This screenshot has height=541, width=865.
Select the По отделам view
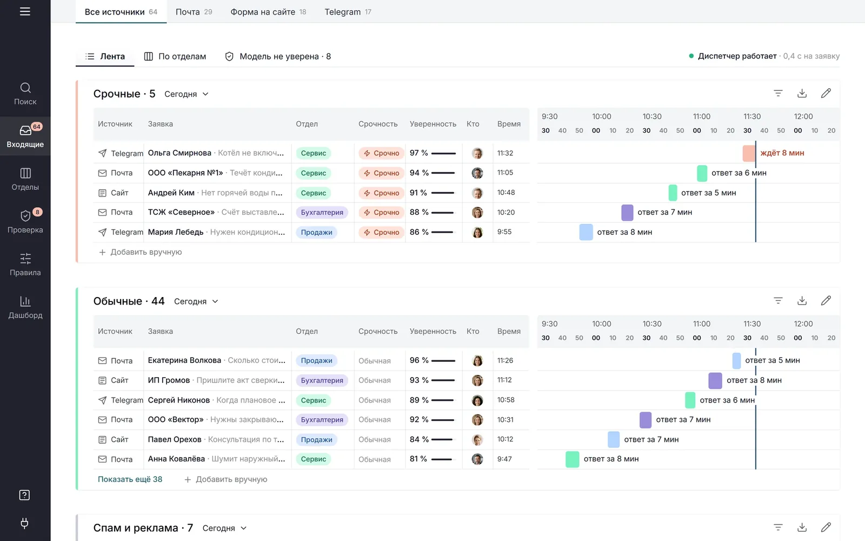click(x=175, y=56)
